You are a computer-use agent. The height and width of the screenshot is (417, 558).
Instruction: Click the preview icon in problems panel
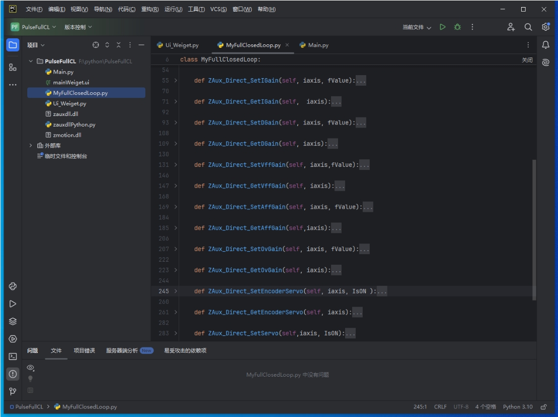[x=31, y=390]
